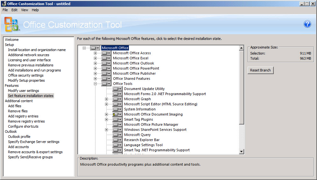Viewport: 317px width, 180px height.
Task: Select Set feature installation states
Action: click(x=31, y=96)
